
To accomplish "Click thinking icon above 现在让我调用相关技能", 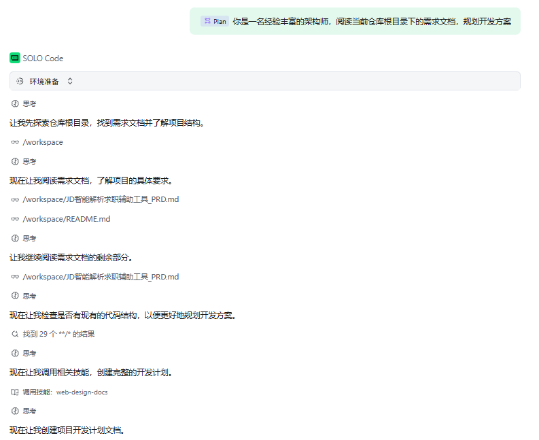I will tap(15, 354).
